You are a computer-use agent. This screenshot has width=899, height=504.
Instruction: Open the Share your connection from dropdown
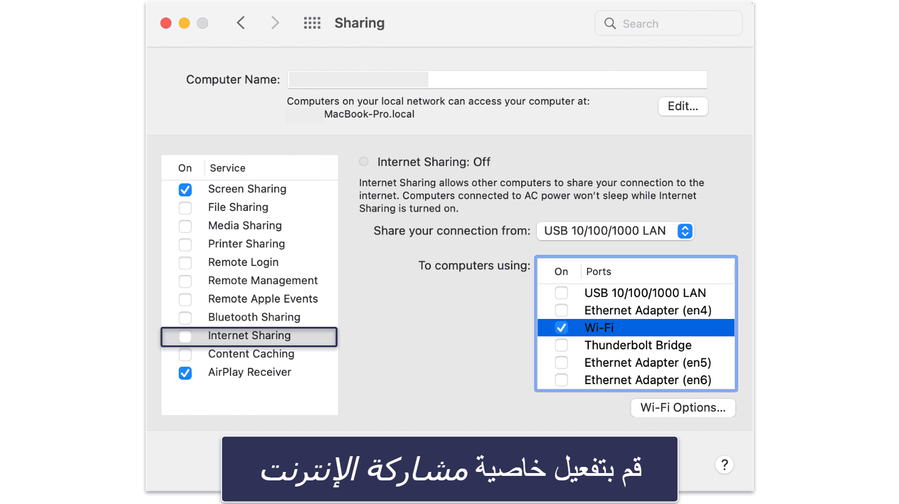coord(615,231)
